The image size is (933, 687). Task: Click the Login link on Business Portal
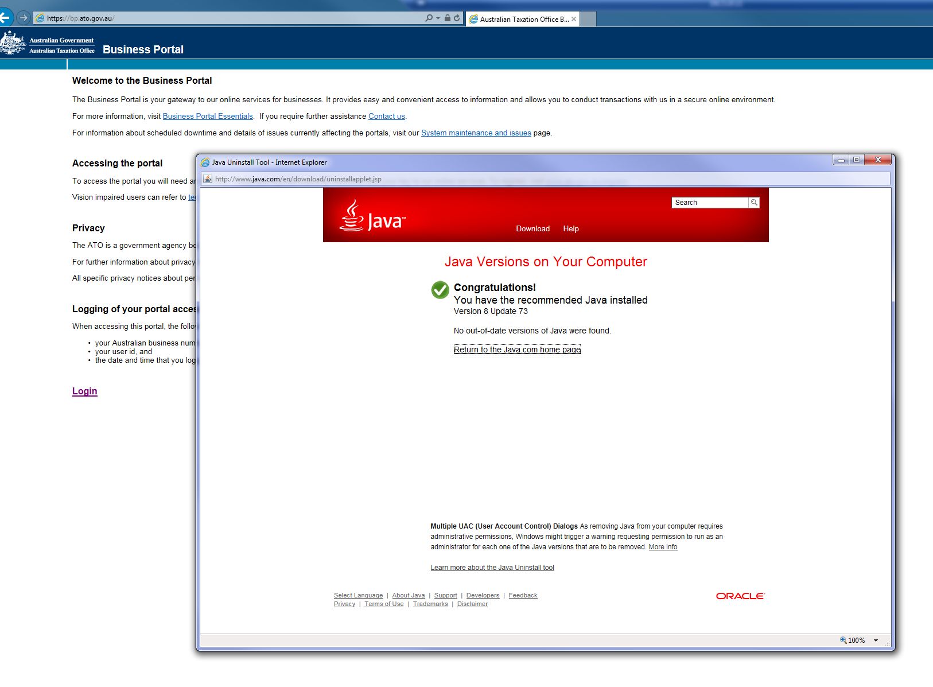click(85, 391)
